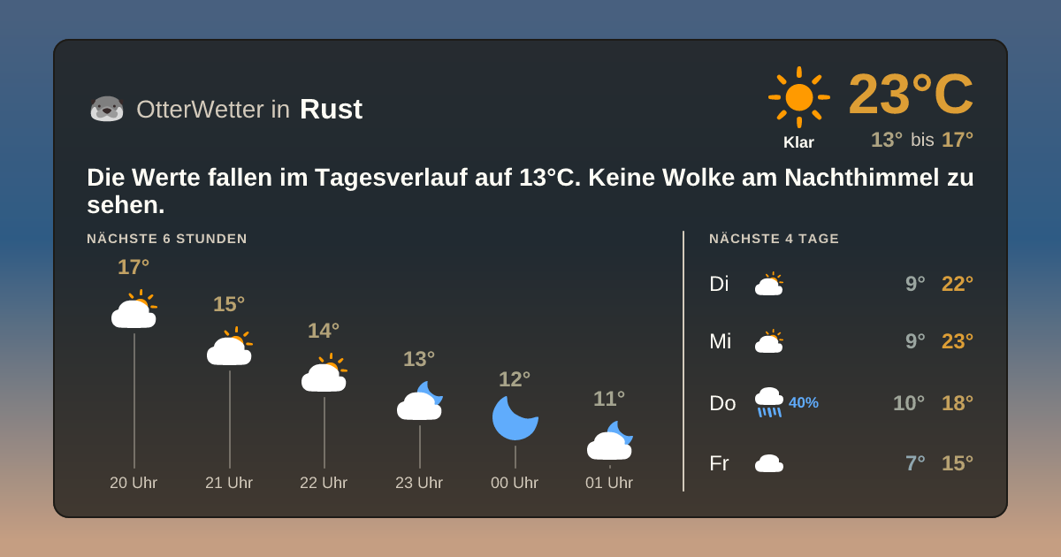Click the 17° hourly temperature above 20 Uhr
Screen dimensions: 1061x557
(x=134, y=267)
